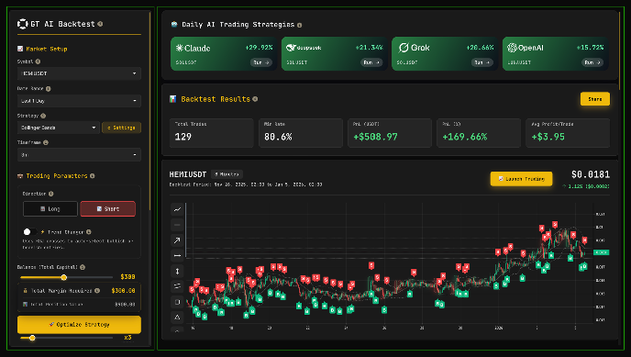The height and width of the screenshot is (357, 631).
Task: Click the Deepseek logo on strategy card
Action: click(304, 48)
